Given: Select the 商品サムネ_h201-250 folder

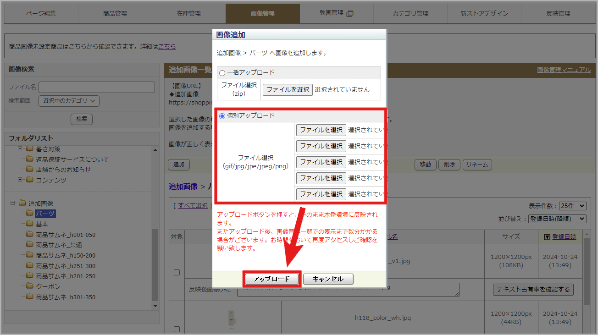Looking at the screenshot, I should (x=66, y=276).
